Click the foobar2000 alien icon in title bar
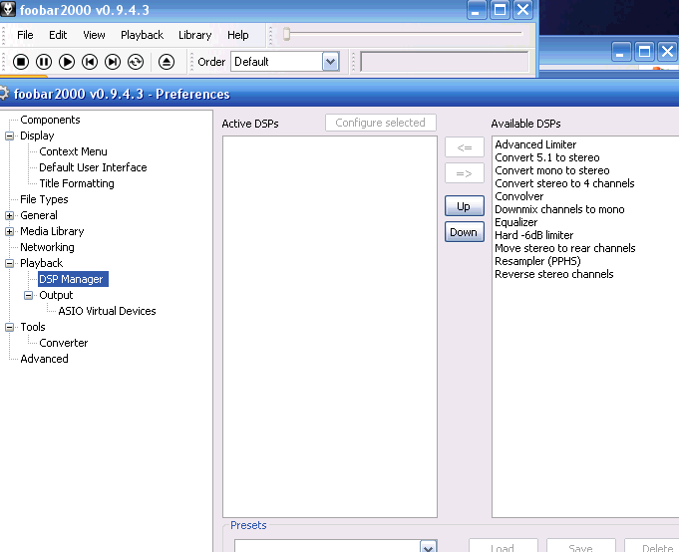 point(8,9)
